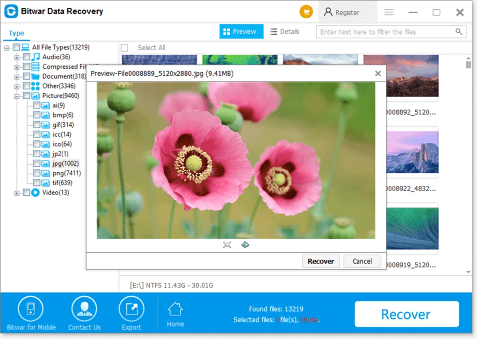Click the rotate icon under preview image
The width and height of the screenshot is (477, 339).
[245, 245]
